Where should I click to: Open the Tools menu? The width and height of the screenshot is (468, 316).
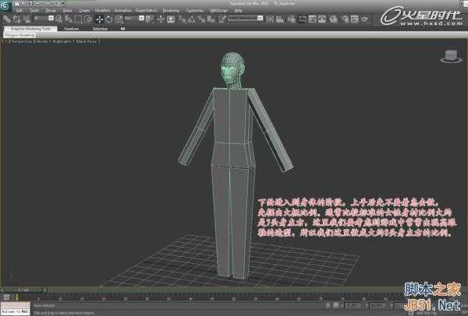coord(34,10)
